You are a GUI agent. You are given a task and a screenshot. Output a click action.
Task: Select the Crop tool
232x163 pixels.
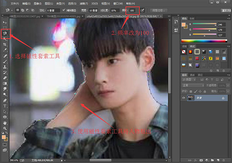click(5, 44)
